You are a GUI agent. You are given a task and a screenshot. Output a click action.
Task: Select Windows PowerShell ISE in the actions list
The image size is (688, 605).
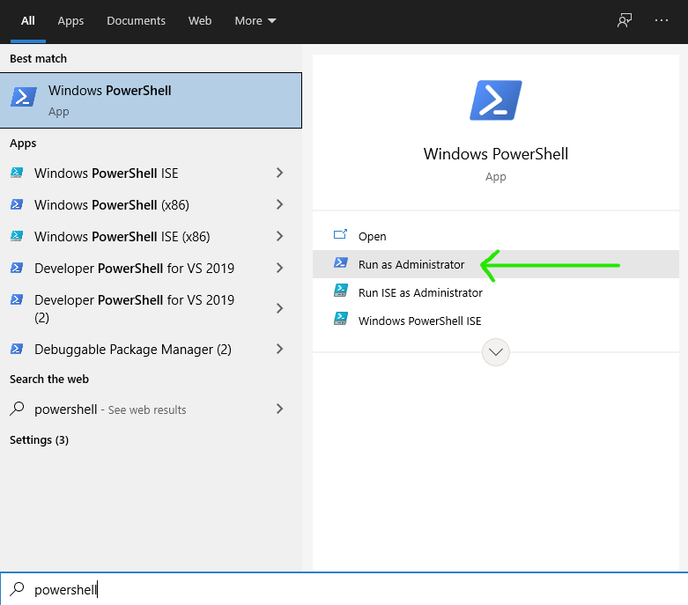[496, 321]
